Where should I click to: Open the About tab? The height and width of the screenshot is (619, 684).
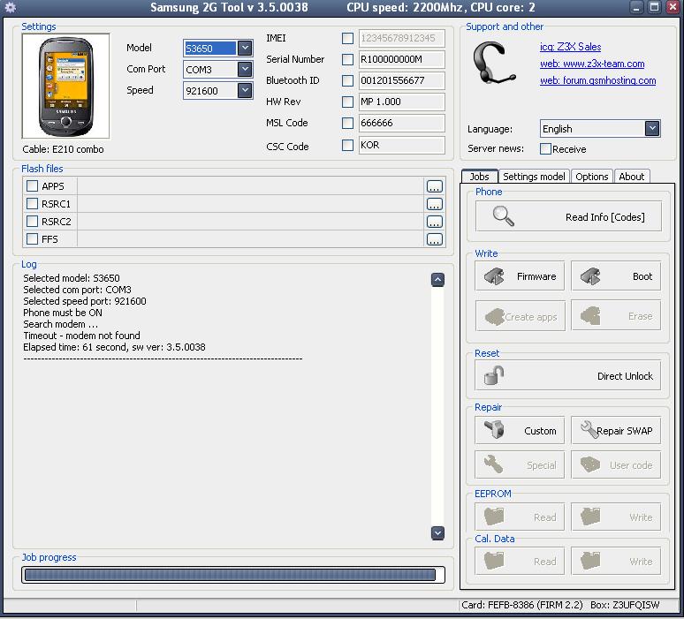[x=631, y=177]
